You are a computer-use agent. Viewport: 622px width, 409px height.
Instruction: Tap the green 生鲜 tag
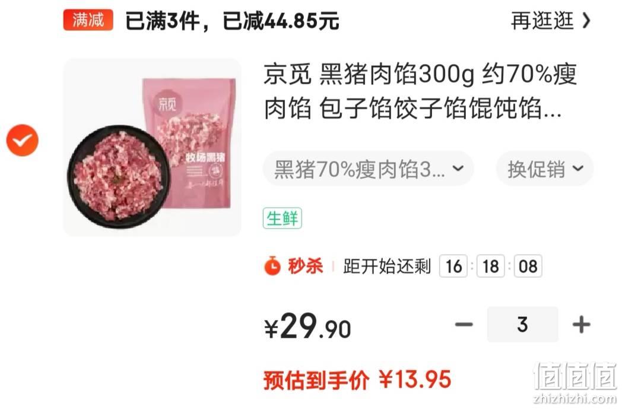pos(282,218)
